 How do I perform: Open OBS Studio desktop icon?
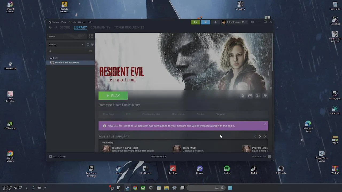point(281,170)
